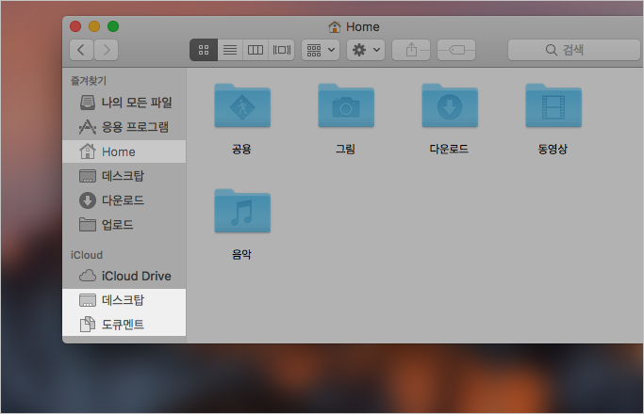Click the 그림 folder name label
The image size is (644, 414).
(x=345, y=149)
